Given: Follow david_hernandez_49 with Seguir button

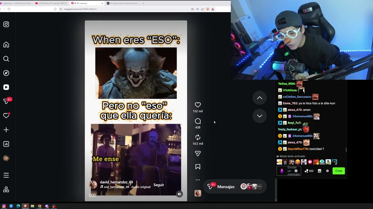Looking at the screenshot, I should pos(159,185).
